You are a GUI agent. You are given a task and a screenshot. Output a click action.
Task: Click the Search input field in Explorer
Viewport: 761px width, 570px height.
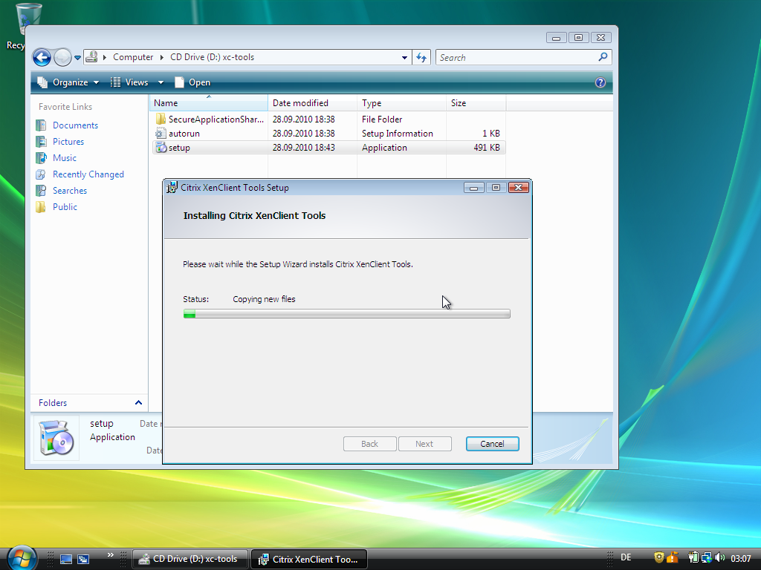click(x=516, y=57)
